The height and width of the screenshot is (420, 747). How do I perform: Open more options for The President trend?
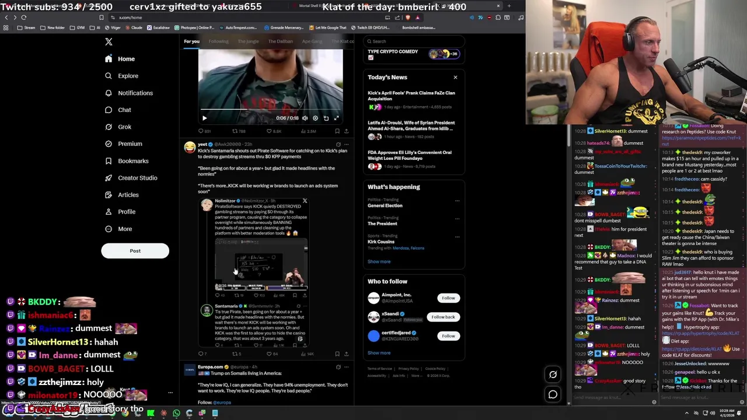point(457,219)
